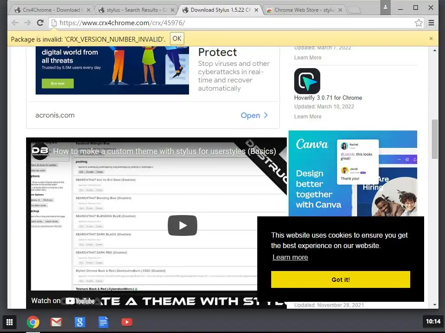Image resolution: width=445 pixels, height=333 pixels.
Task: Select the Download Stylus 1.5.22 tab
Action: pos(221,10)
